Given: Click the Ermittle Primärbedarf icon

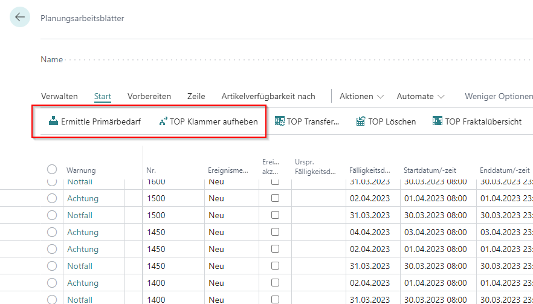Looking at the screenshot, I should tap(54, 121).
